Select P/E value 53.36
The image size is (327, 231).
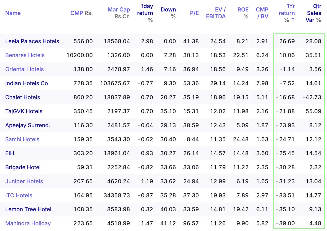192,83
